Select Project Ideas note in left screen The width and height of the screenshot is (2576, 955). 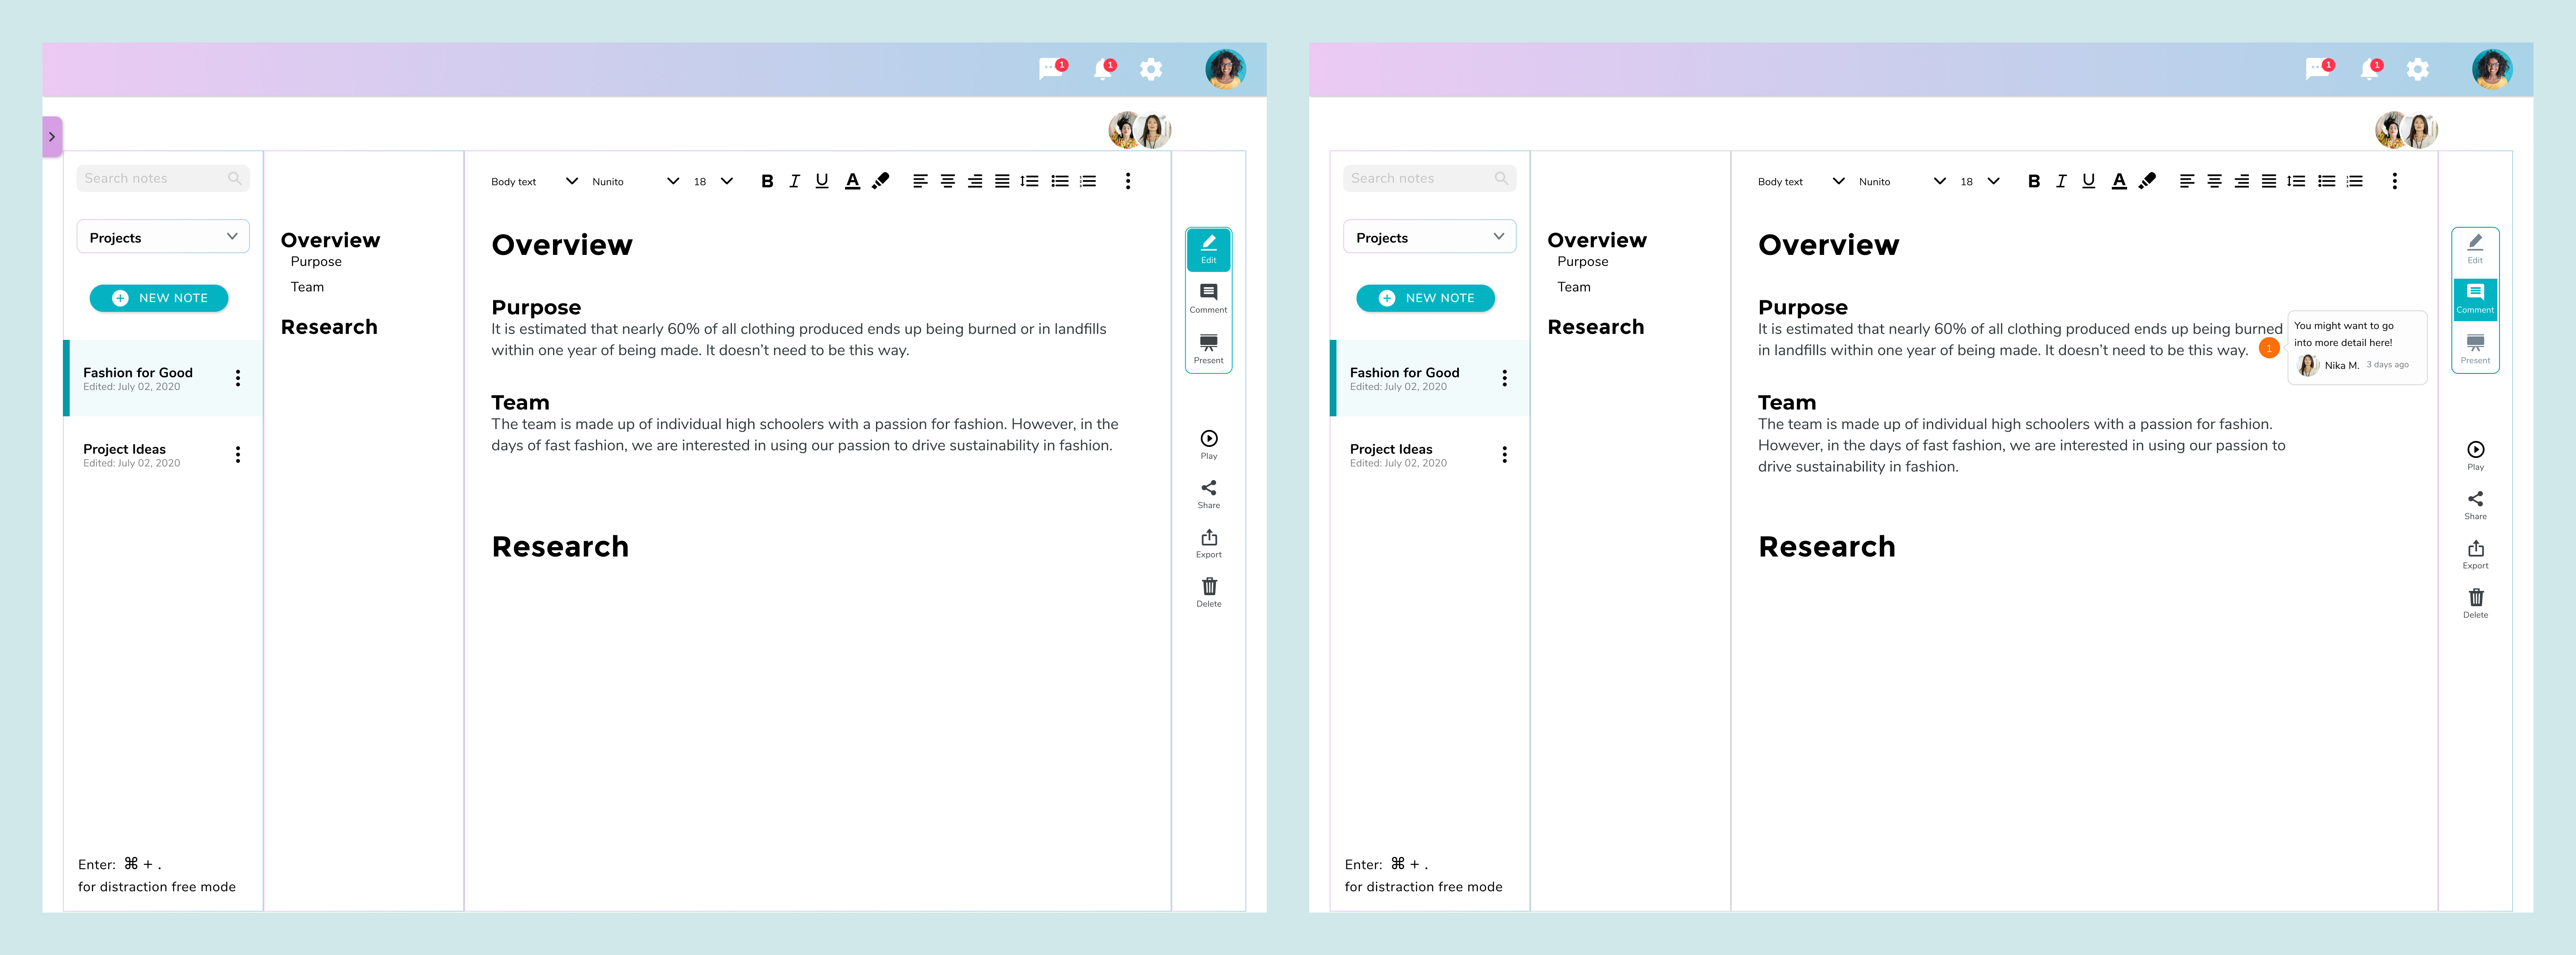pos(163,455)
